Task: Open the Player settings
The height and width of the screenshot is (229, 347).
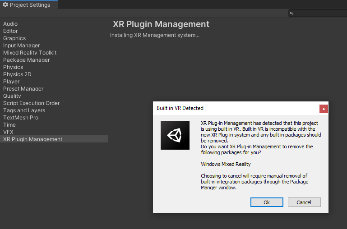Action: 54,82
